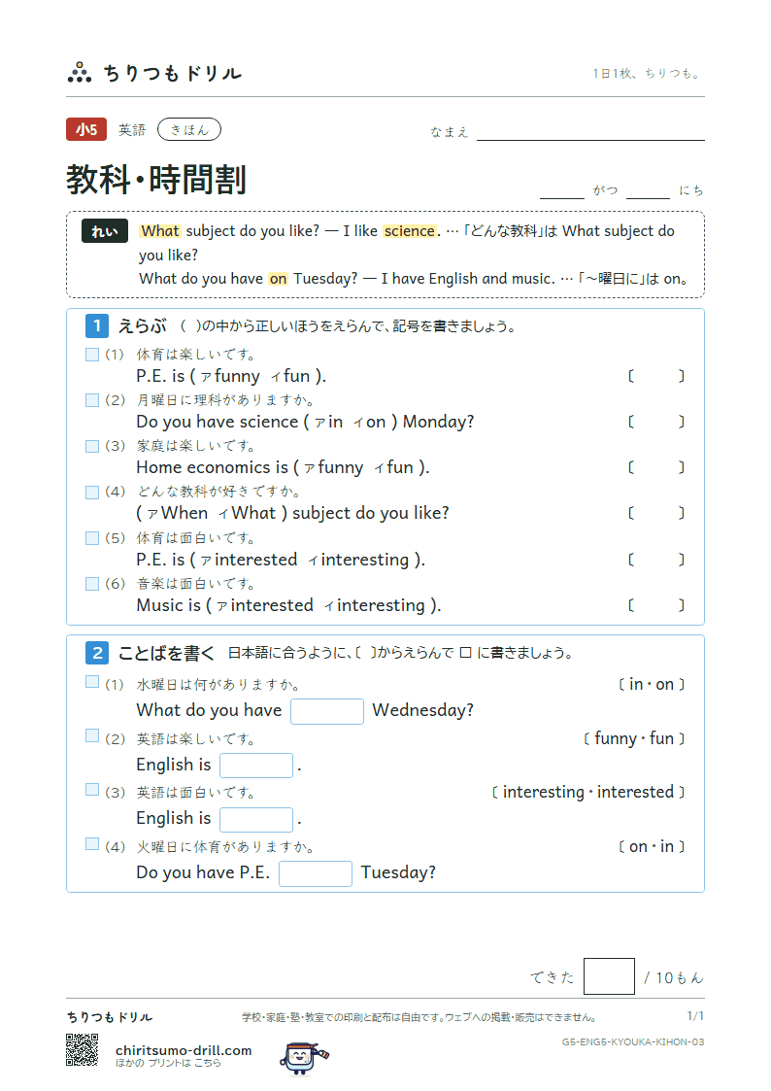The image size is (771, 1091).
Task: Click the blue section 2 number badge
Action: [97, 653]
